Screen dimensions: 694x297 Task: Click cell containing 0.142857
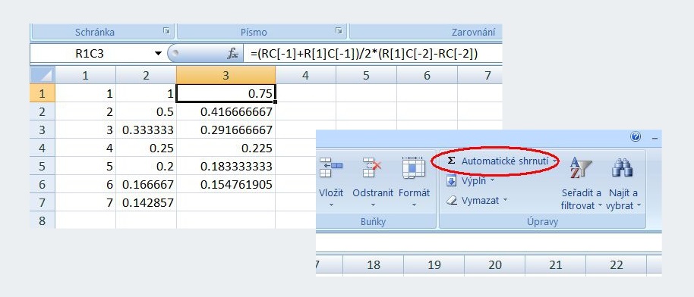point(146,202)
